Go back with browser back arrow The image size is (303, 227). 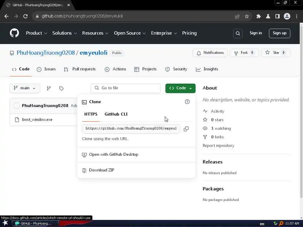pyautogui.click(x=7, y=16)
